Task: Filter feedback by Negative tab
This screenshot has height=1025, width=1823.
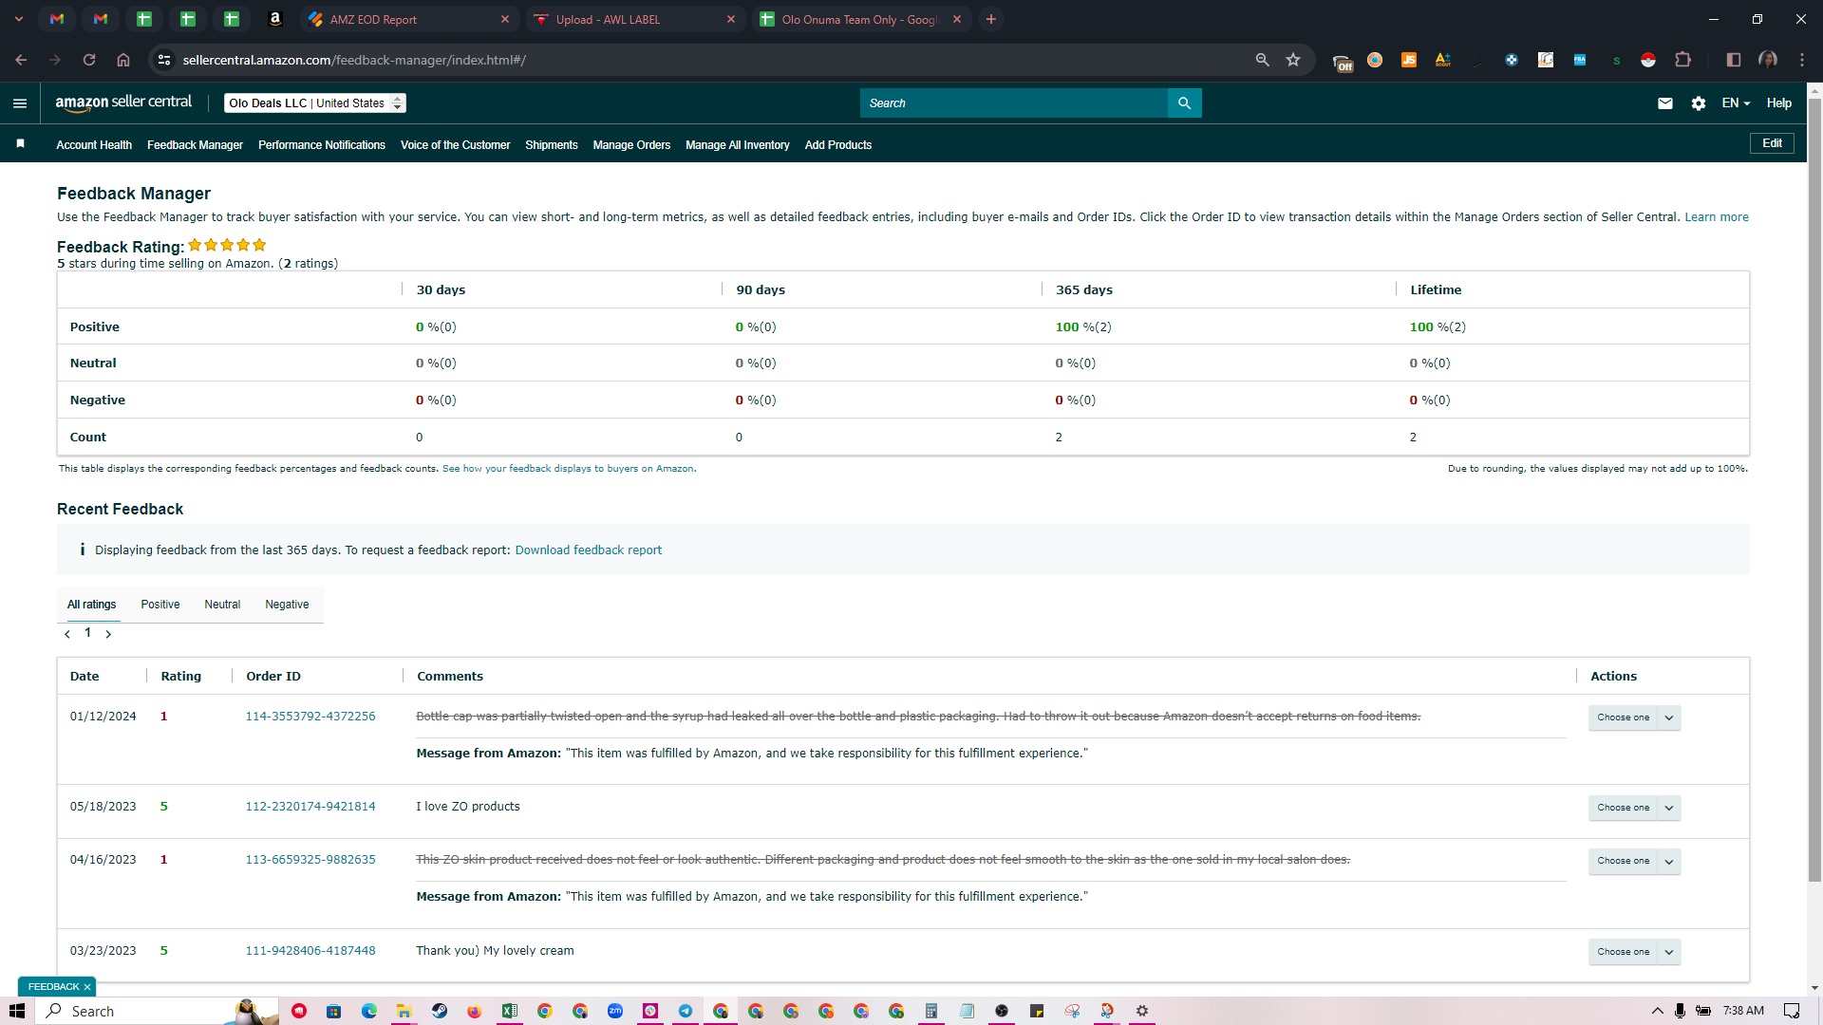Action: (287, 605)
